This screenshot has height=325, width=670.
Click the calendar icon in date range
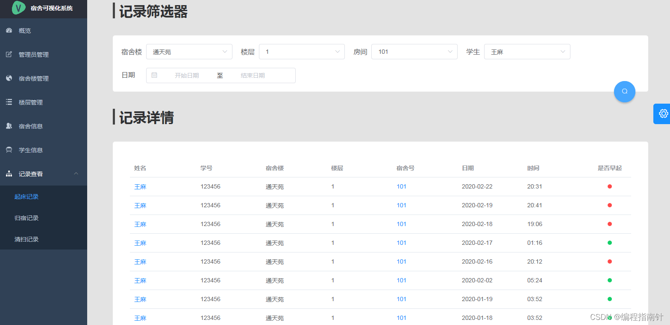click(x=154, y=75)
